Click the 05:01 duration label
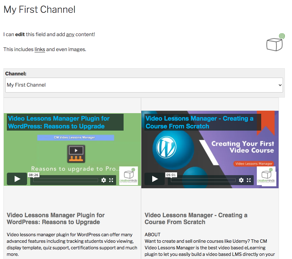 pos(171,175)
